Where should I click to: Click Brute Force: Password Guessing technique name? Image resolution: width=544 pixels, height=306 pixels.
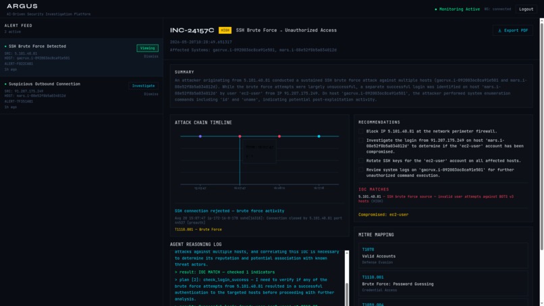click(398, 284)
